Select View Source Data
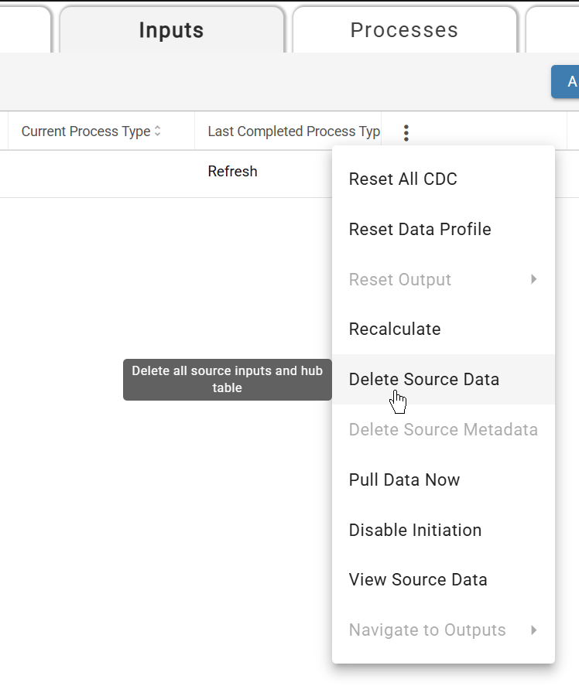579x686 pixels. pos(418,579)
